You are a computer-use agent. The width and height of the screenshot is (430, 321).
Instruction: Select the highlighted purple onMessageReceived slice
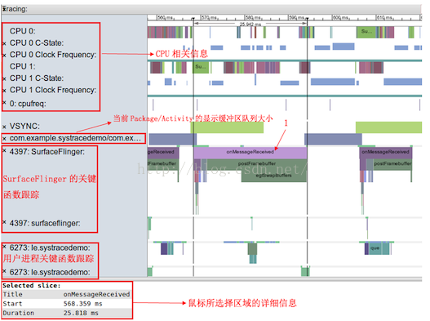(250, 152)
